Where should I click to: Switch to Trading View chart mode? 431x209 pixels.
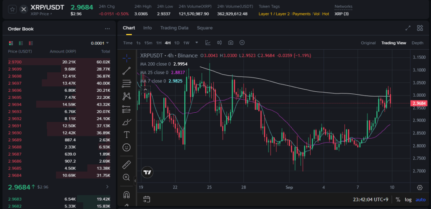[394, 43]
